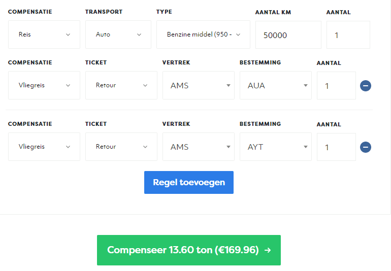This screenshot has height=271, width=391.
Task: Click the Aantal km field with 50000
Action: [x=288, y=35]
